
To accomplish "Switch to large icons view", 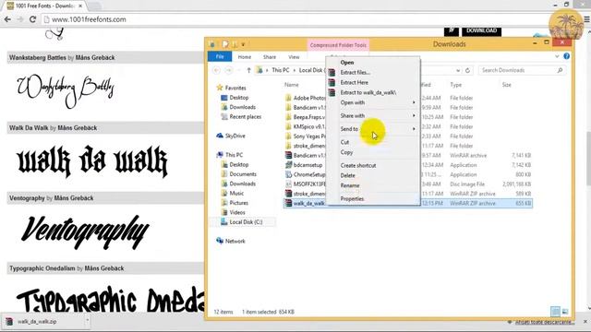I will (565, 312).
